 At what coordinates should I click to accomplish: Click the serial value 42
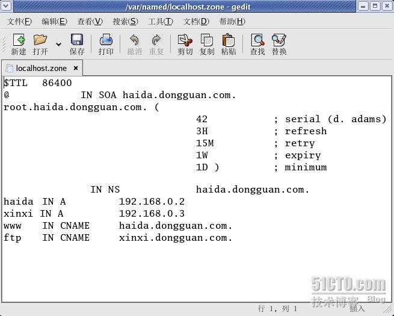(202, 119)
